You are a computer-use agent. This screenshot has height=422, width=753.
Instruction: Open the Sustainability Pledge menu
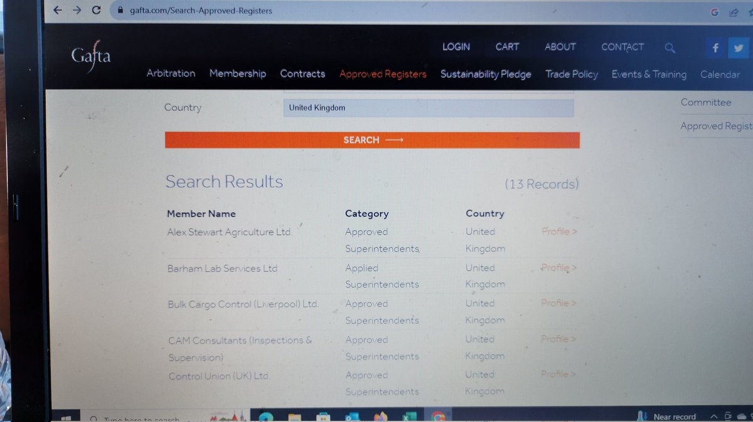486,74
